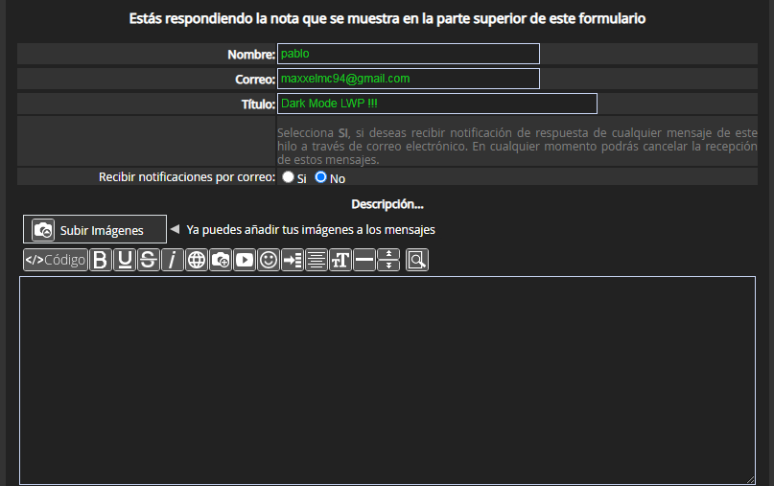The image size is (774, 486).
Task: Insert a code block with Código button
Action: tap(56, 260)
